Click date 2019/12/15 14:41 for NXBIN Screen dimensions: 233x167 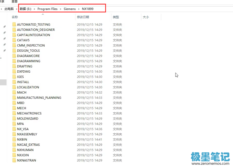click(90, 139)
